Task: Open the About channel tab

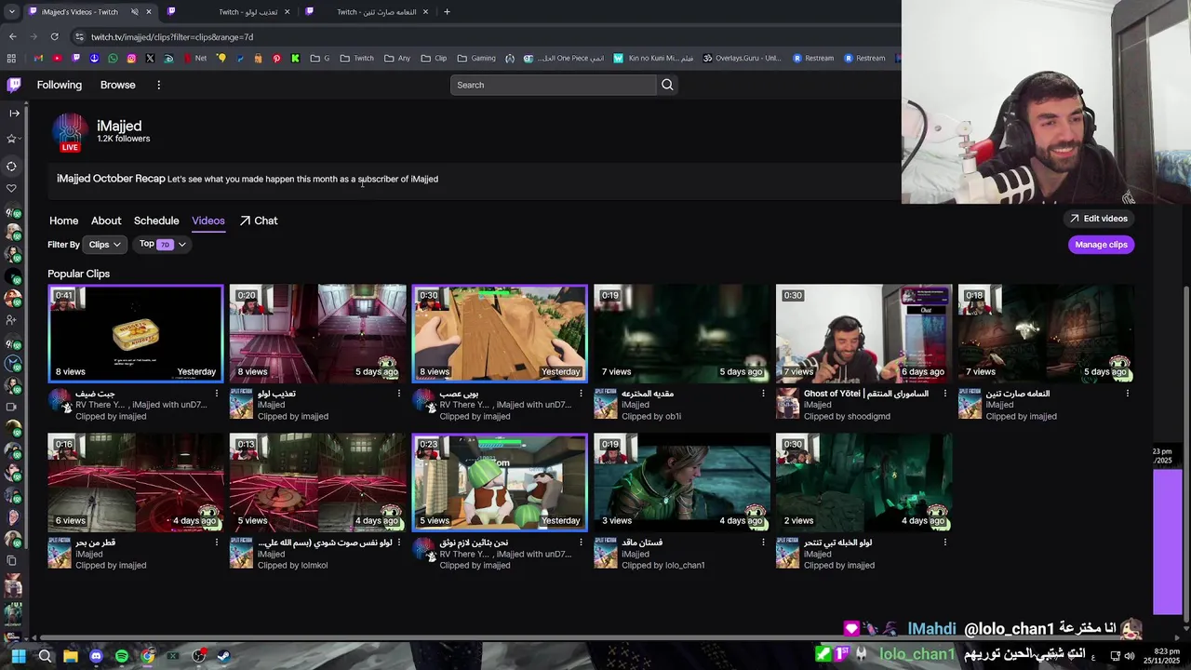Action: (x=106, y=221)
